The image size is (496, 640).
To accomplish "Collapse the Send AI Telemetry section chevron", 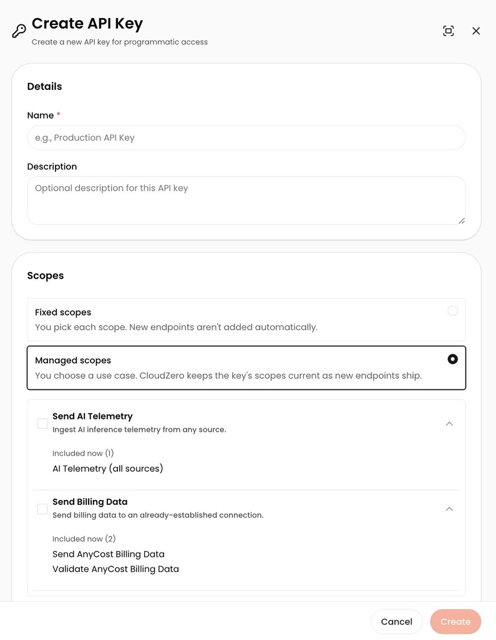I will [x=449, y=424].
